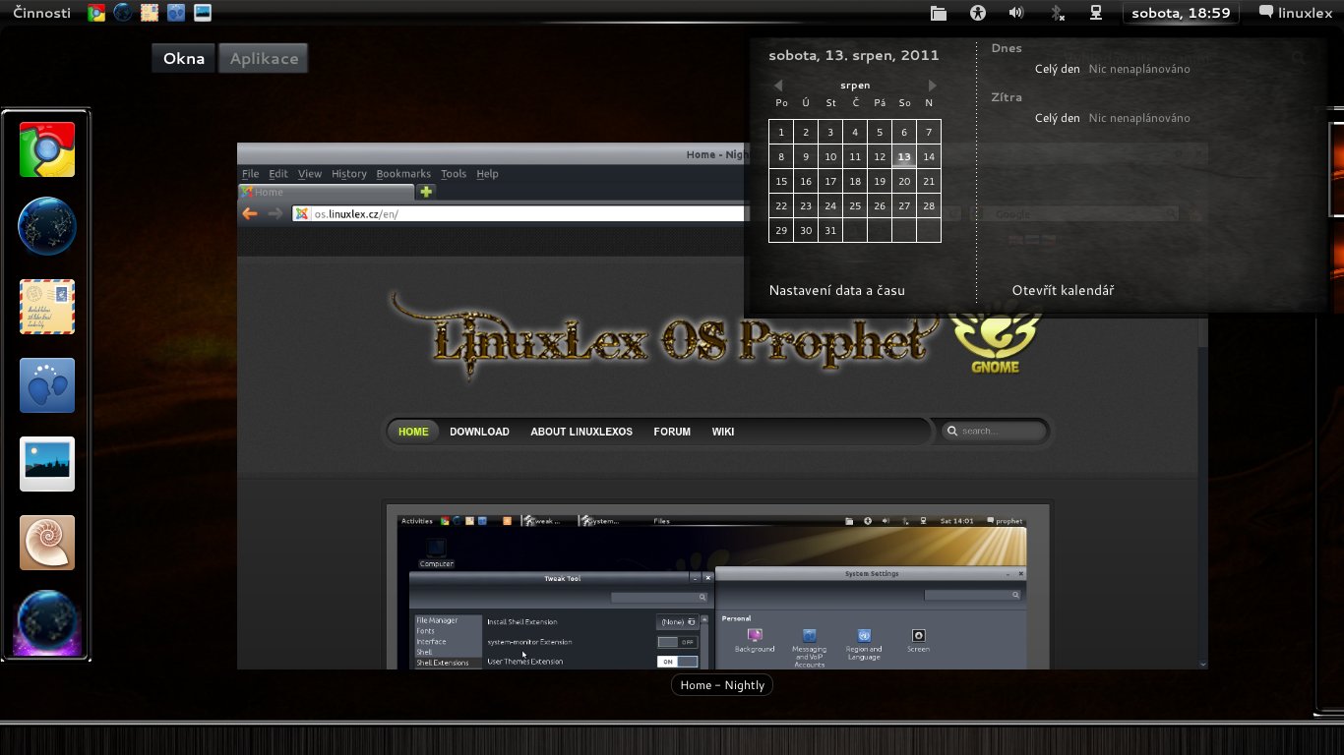1344x755 pixels.
Task: Select day 25 in the calendar
Action: coord(855,205)
